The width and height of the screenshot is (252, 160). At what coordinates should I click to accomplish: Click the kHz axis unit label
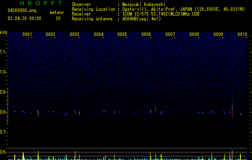[x=4, y=32]
